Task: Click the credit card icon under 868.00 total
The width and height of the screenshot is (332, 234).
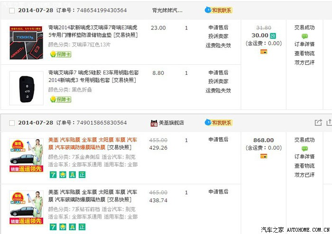Action: tap(264, 156)
